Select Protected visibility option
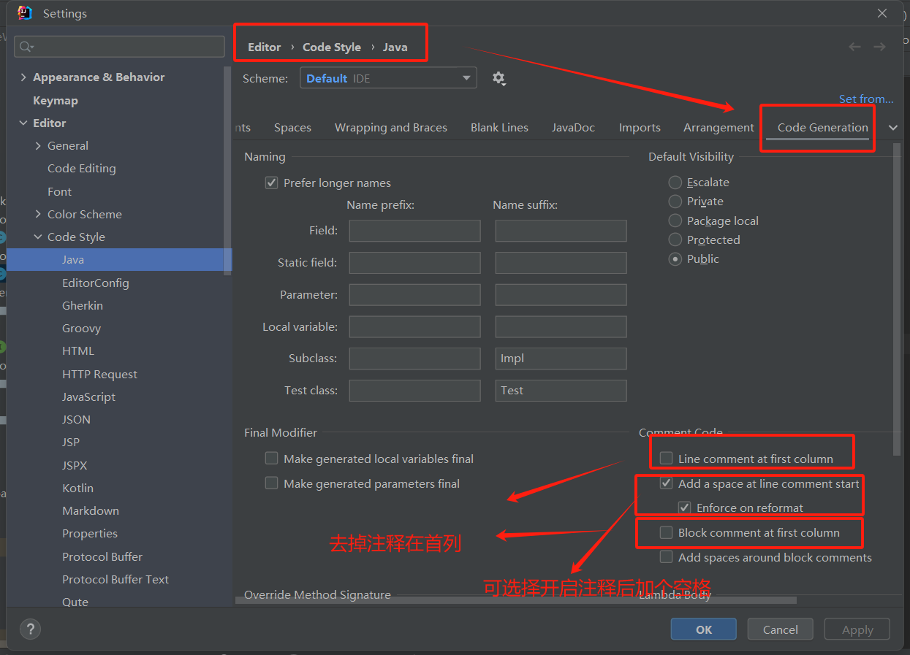The height and width of the screenshot is (655, 910). pyautogui.click(x=675, y=240)
